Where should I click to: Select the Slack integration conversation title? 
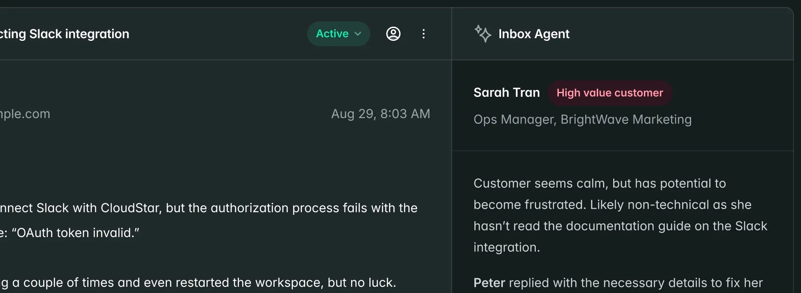pyautogui.click(x=65, y=34)
